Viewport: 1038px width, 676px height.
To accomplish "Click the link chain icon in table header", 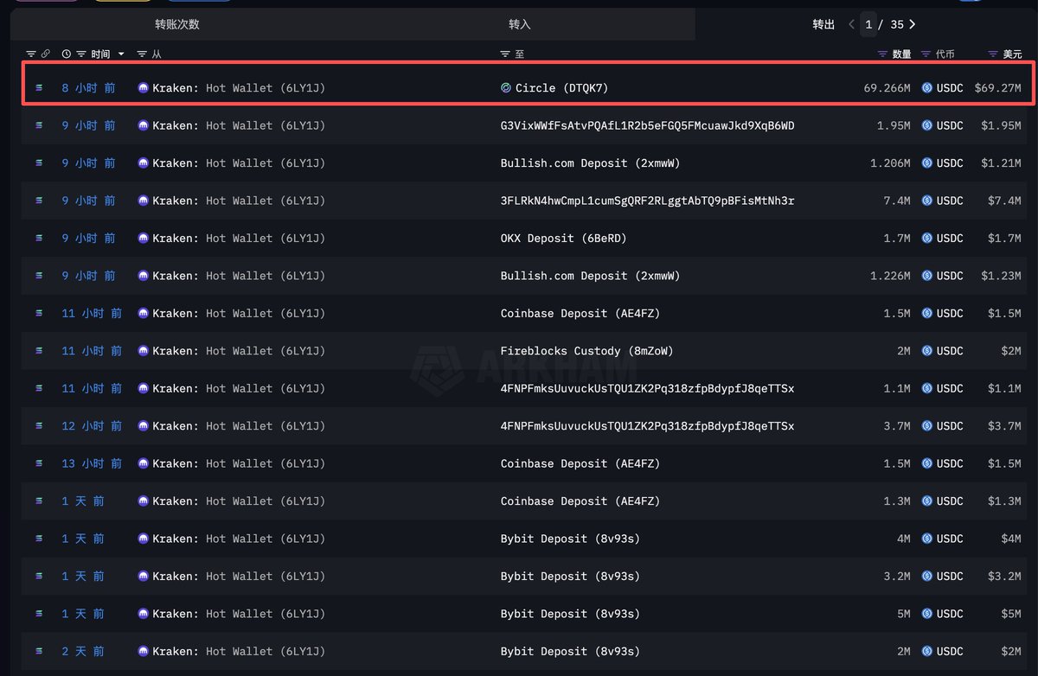I will pyautogui.click(x=46, y=54).
